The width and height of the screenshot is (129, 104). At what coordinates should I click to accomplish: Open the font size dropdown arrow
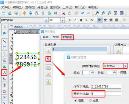(63, 20)
